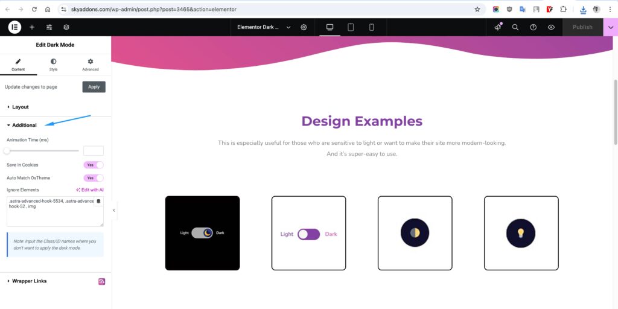Click the Apply button
618x309 pixels.
click(94, 87)
